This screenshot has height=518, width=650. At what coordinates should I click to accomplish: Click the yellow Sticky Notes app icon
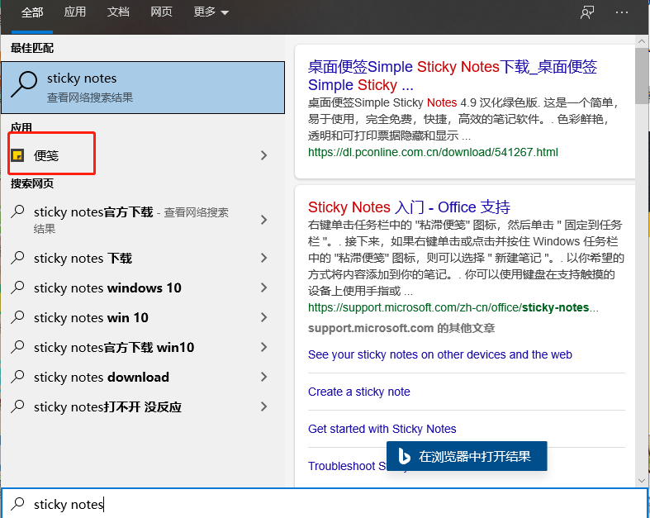tap(17, 155)
